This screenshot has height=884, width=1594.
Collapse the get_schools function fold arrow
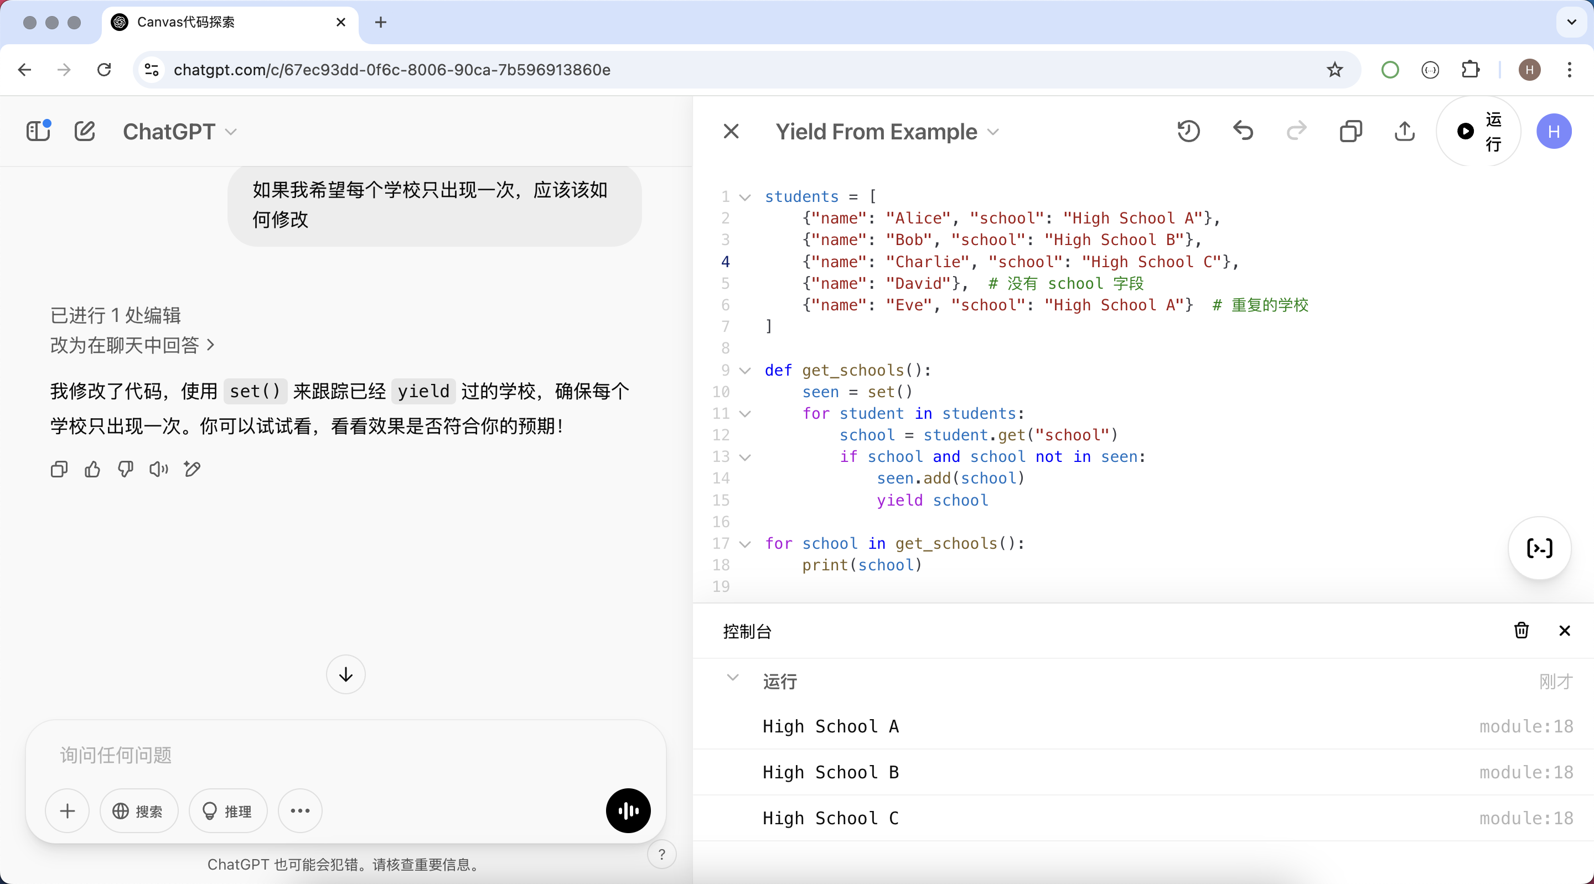[x=746, y=371]
